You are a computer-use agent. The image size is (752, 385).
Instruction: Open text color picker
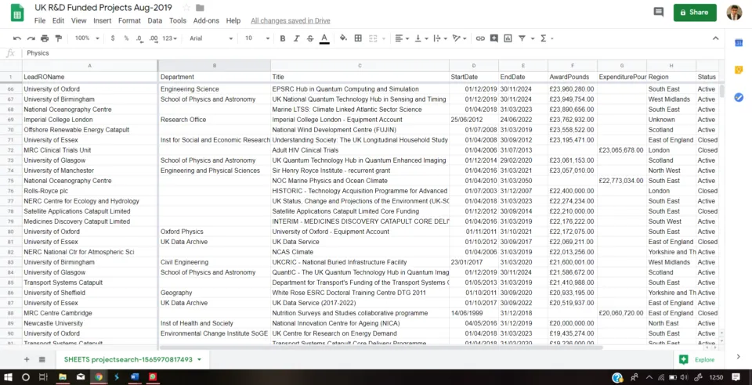(x=324, y=38)
